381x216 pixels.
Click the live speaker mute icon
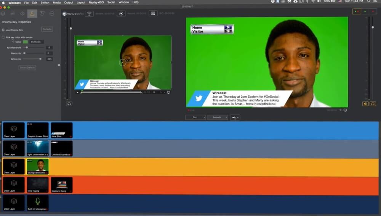365,104
